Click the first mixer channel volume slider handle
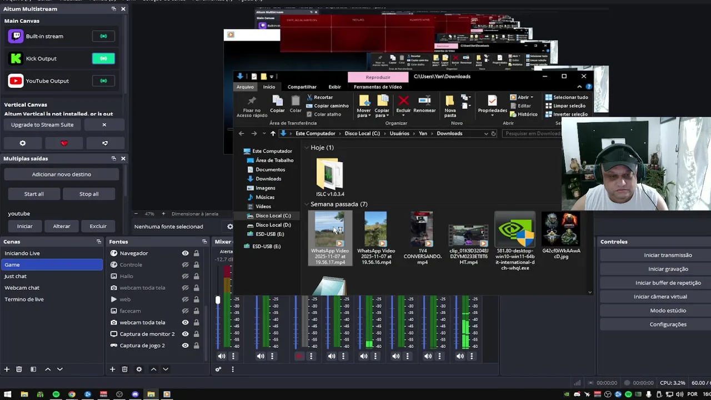Image resolution: width=711 pixels, height=400 pixels. click(x=218, y=300)
